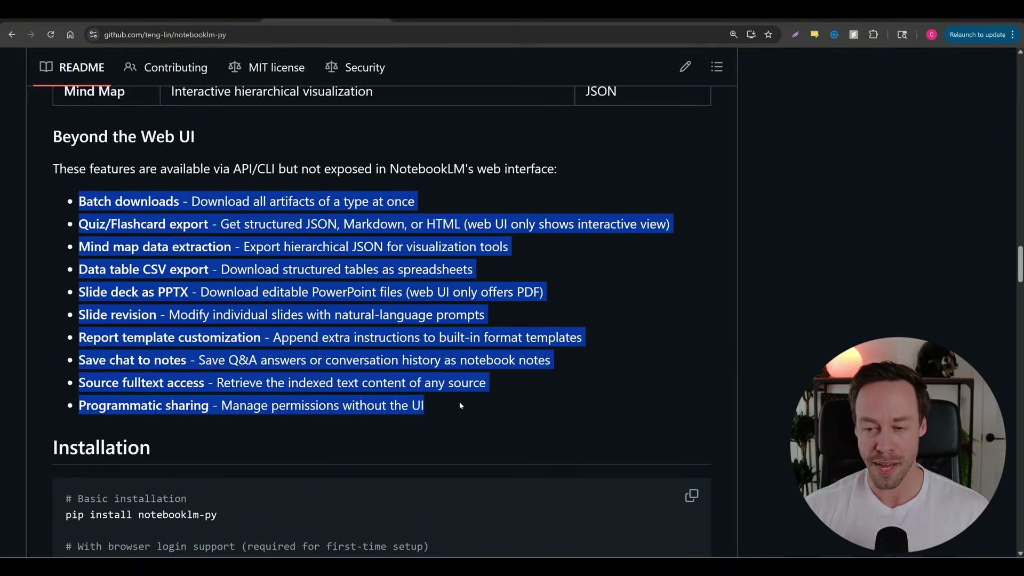The width and height of the screenshot is (1024, 576).
Task: Click 'Report template customization' text
Action: (170, 338)
